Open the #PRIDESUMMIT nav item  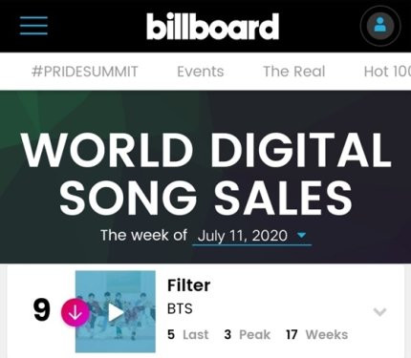click(84, 72)
